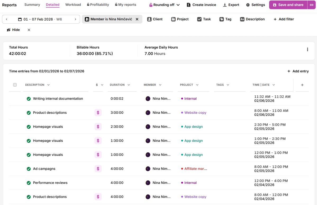Image resolution: width=317 pixels, height=205 pixels.
Task: Open the Workload tab
Action: (x=73, y=5)
